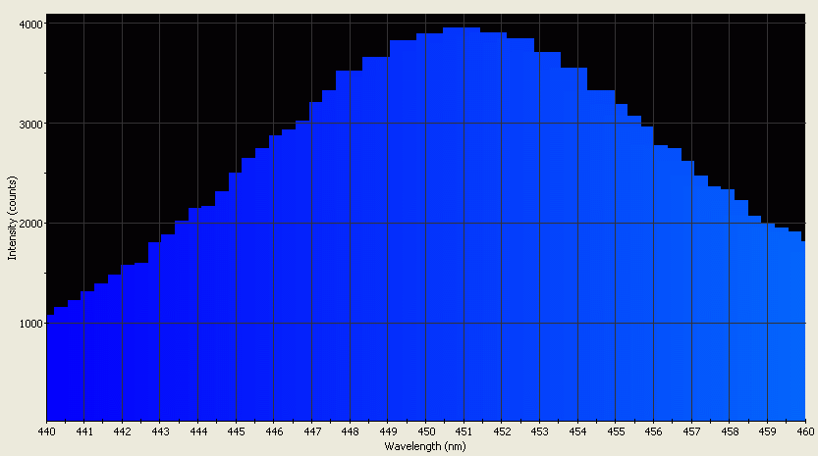Click the 450 label on the x-axis
This screenshot has width=818, height=456.
click(425, 431)
